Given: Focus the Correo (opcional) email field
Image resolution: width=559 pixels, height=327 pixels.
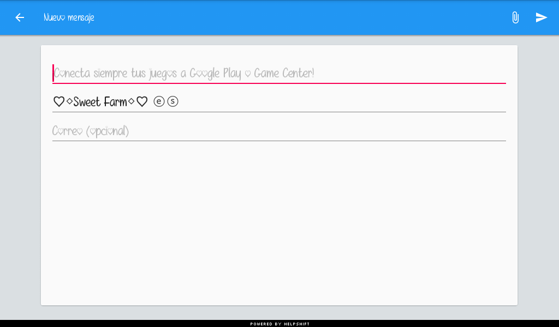Looking at the screenshot, I should pos(279,131).
